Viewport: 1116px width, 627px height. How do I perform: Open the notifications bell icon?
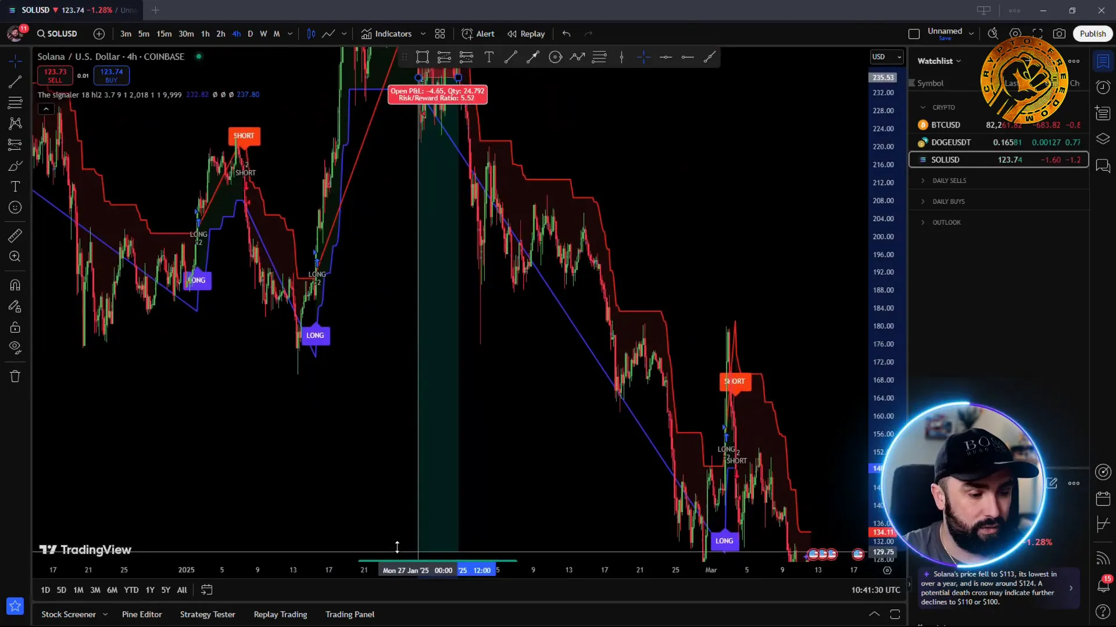pyautogui.click(x=1103, y=585)
